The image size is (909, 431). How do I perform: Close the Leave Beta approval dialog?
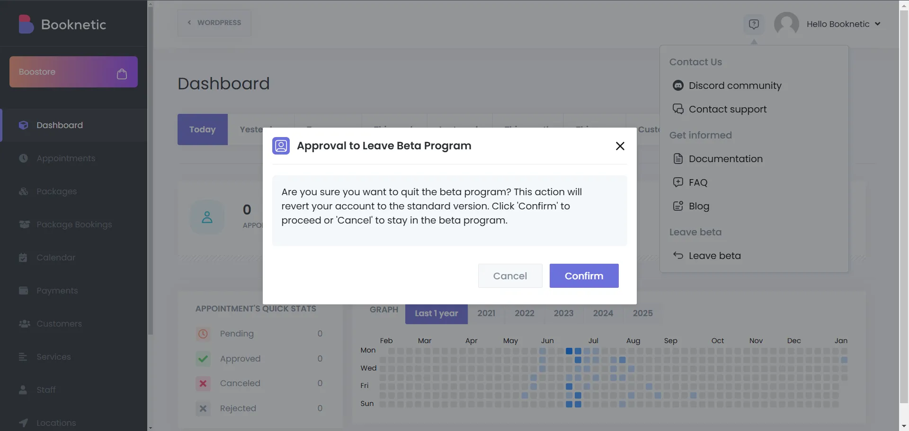pyautogui.click(x=620, y=146)
